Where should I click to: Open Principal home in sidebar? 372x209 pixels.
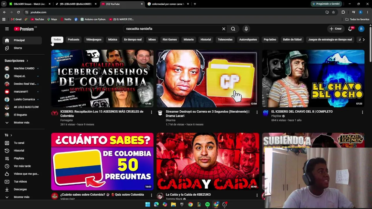[x=22, y=40]
